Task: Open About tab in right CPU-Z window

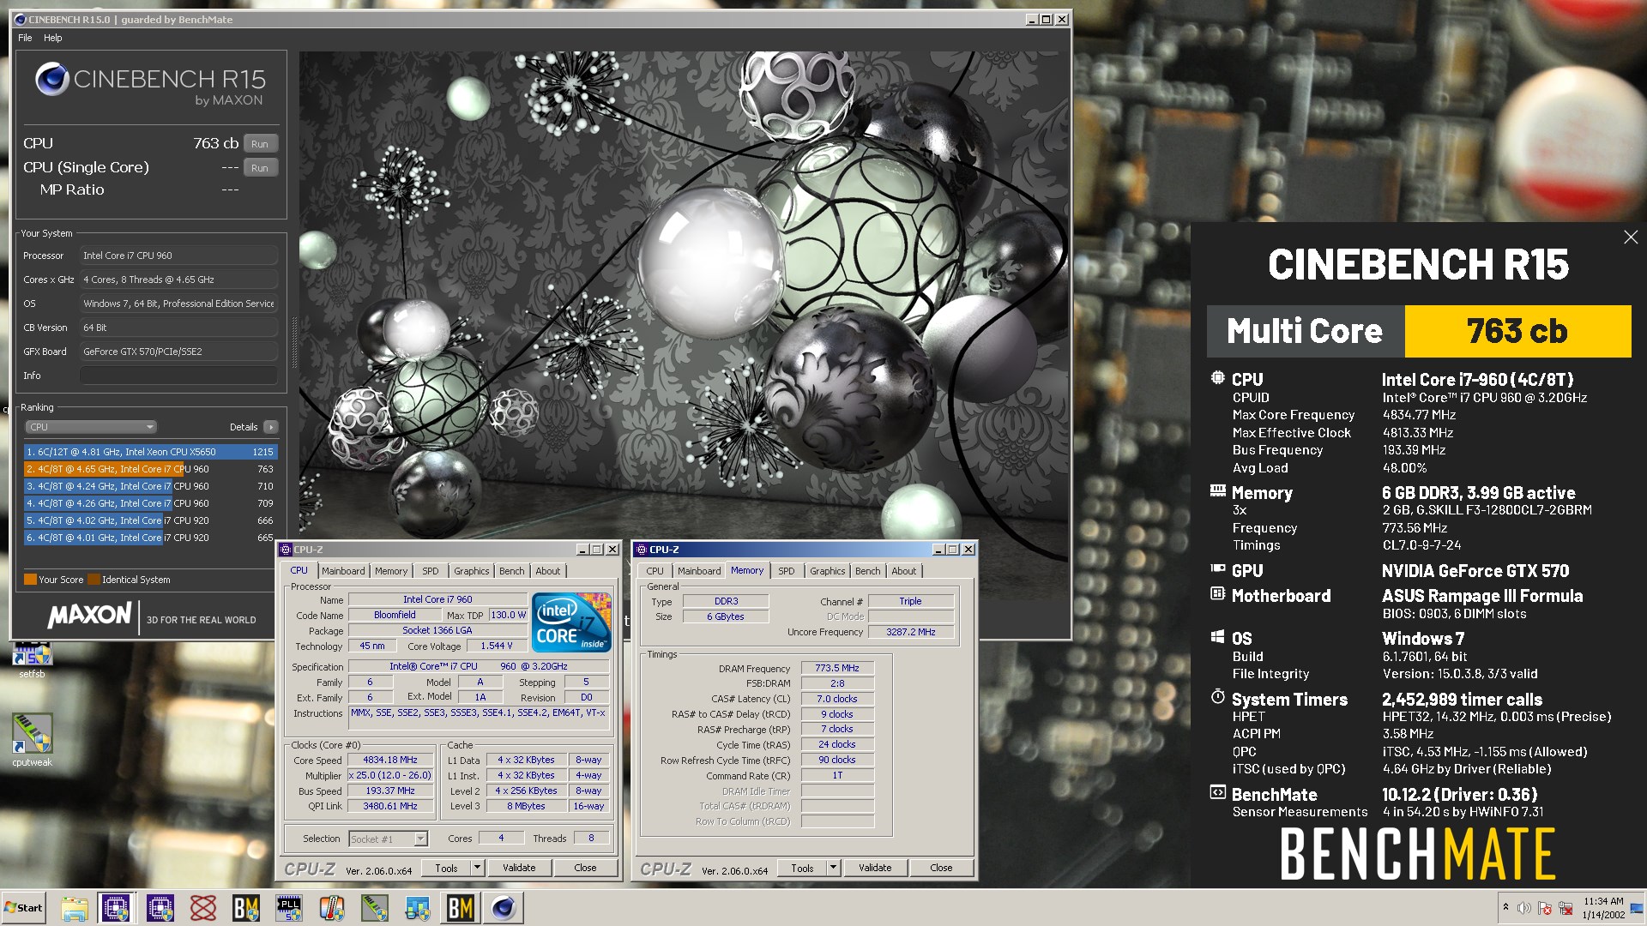Action: coord(904,571)
